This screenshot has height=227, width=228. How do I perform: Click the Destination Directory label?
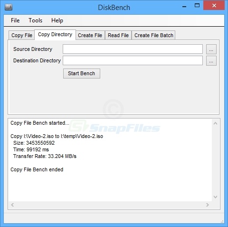pyautogui.click(x=37, y=60)
